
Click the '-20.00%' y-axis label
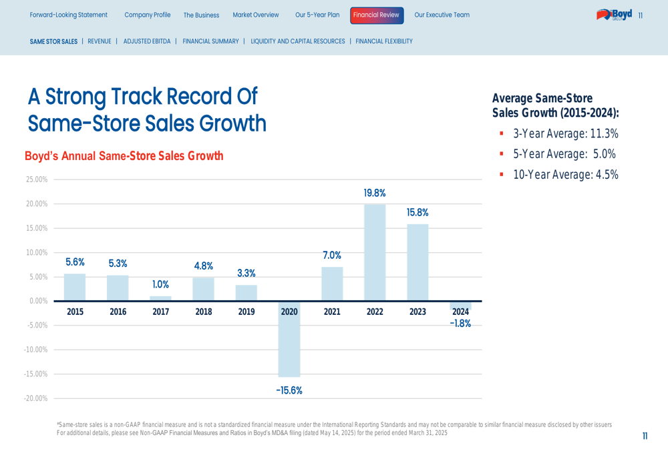click(x=36, y=399)
